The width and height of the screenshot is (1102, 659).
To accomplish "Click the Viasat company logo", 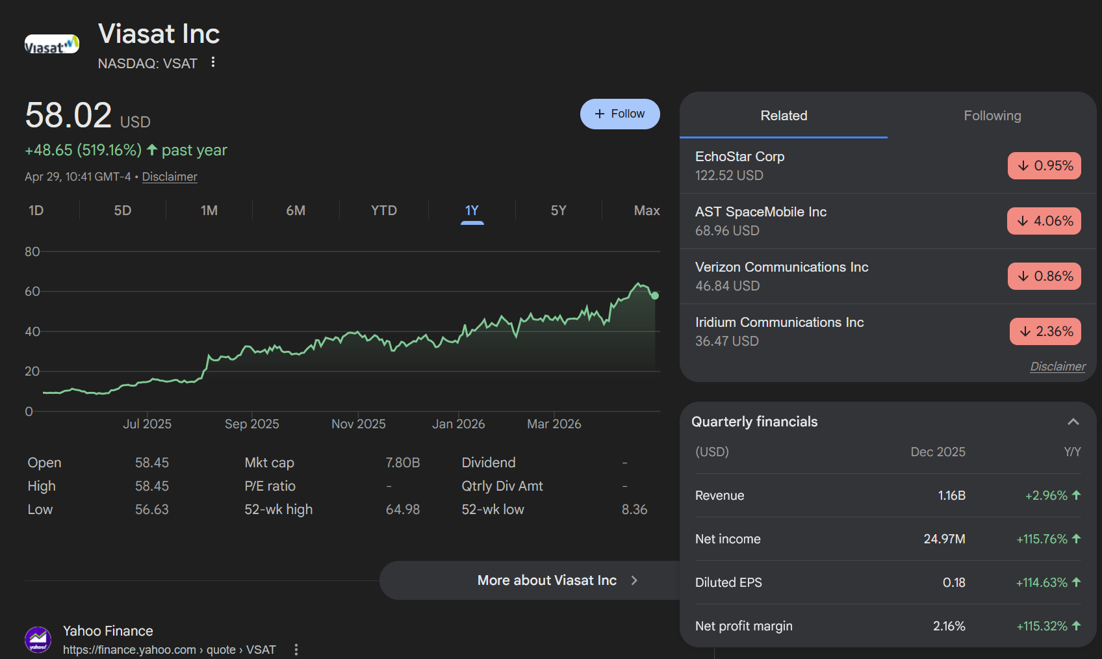I will [x=52, y=44].
